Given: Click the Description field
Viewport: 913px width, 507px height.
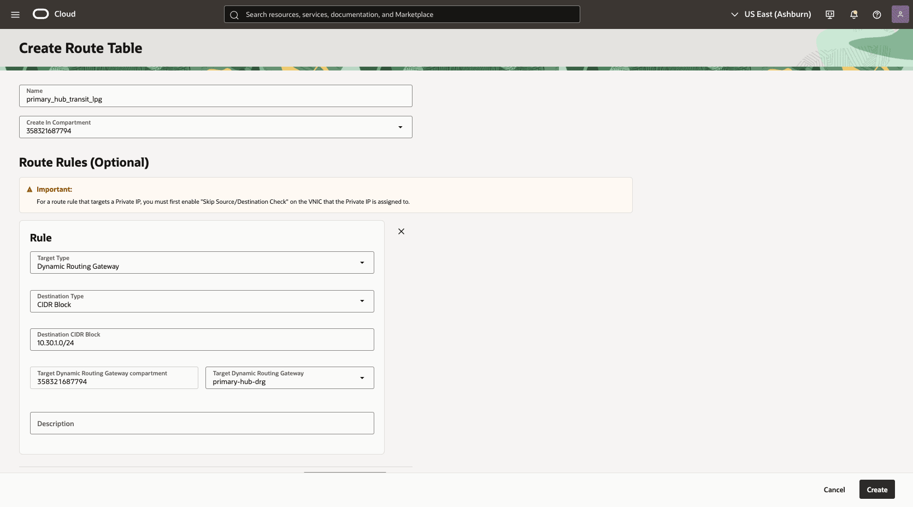Looking at the screenshot, I should pyautogui.click(x=202, y=423).
